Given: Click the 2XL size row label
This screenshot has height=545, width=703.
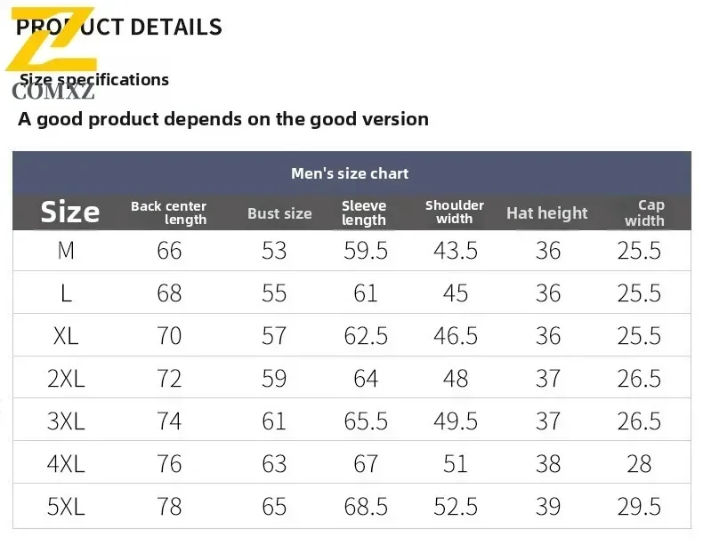Looking at the screenshot, I should 66,378.
